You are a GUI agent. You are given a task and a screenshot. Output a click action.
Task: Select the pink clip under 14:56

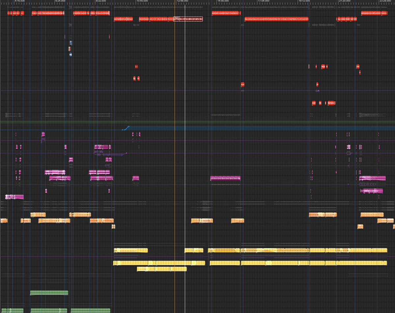[225, 178]
